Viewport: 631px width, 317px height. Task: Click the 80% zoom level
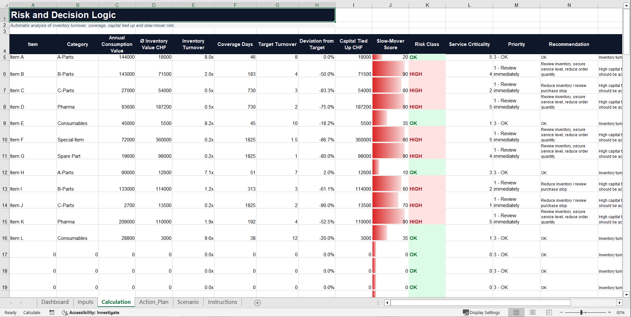coord(620,312)
